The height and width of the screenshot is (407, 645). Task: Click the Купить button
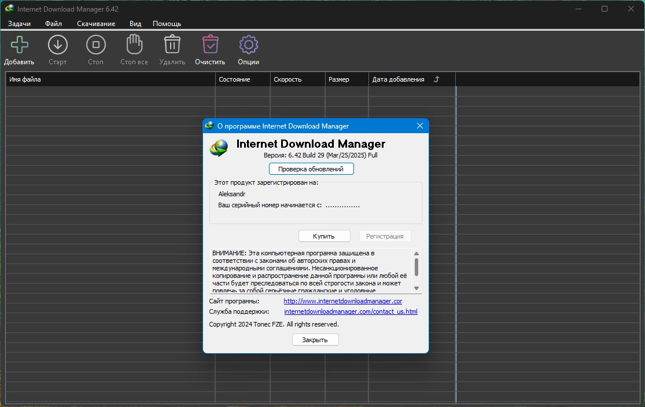[324, 236]
